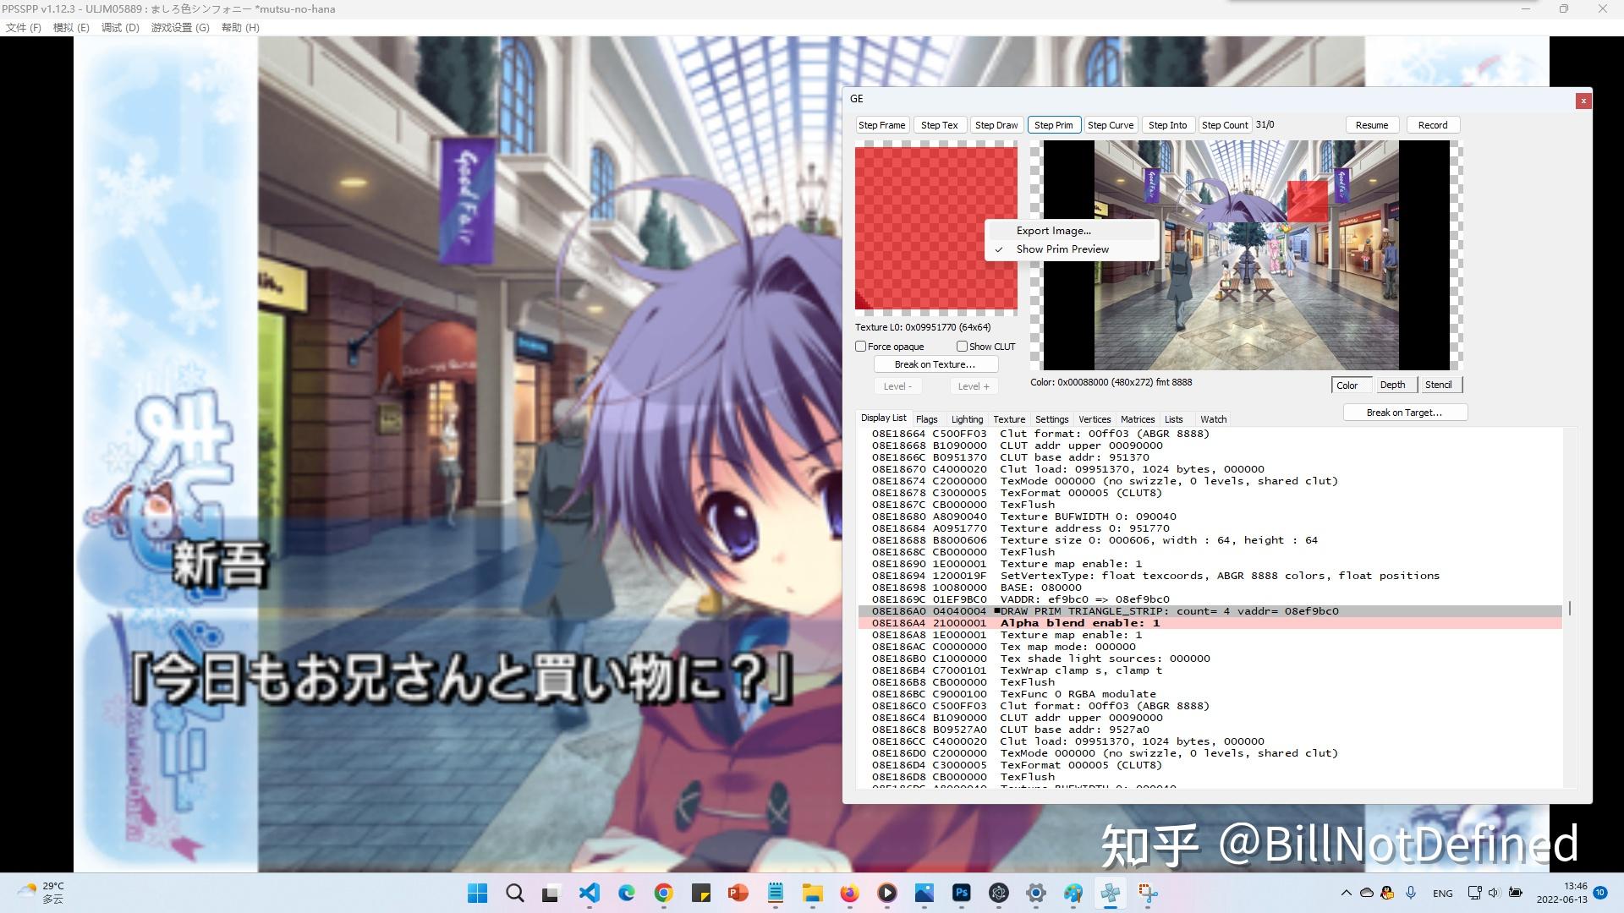Switch to the Vertices tab
The height and width of the screenshot is (913, 1624).
[x=1095, y=419]
